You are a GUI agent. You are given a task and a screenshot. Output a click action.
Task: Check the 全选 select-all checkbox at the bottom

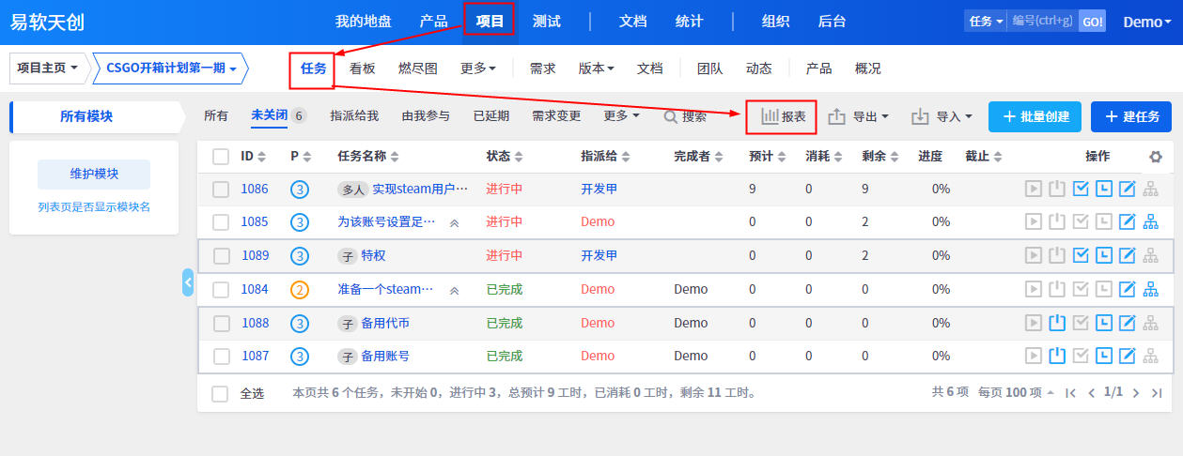(220, 393)
